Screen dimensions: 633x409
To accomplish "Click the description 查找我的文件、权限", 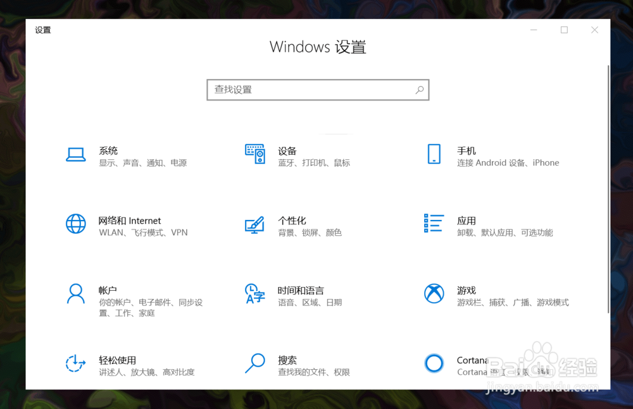I will (x=314, y=372).
